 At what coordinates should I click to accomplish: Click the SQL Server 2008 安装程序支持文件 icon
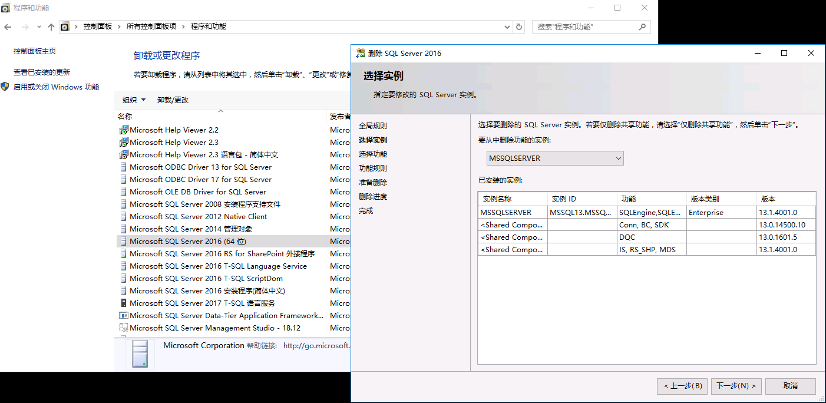123,204
